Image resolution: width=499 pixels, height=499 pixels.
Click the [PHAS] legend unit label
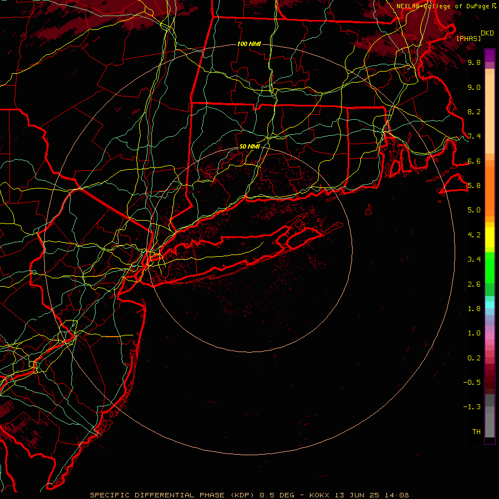[469, 38]
